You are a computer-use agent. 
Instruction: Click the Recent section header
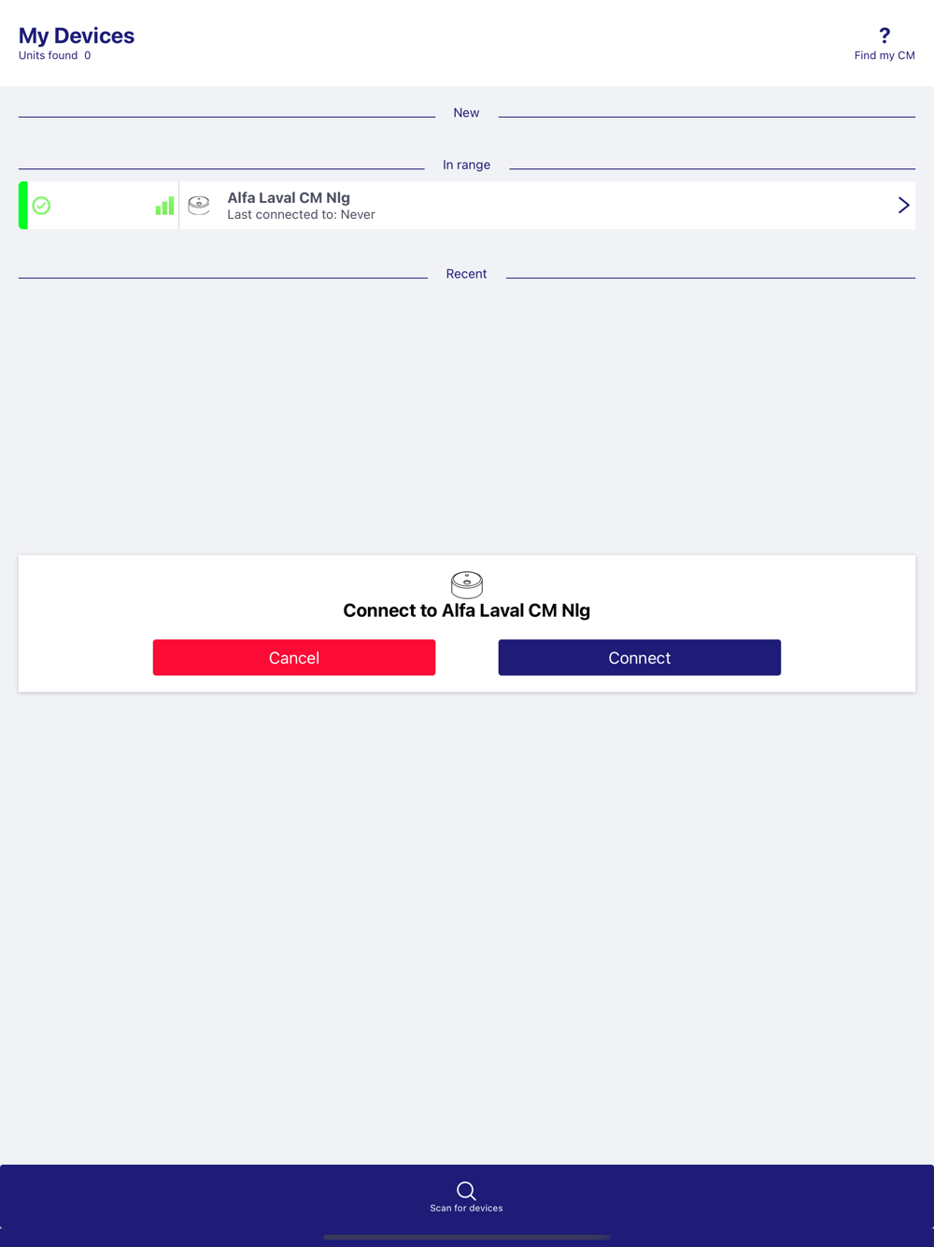pos(466,274)
